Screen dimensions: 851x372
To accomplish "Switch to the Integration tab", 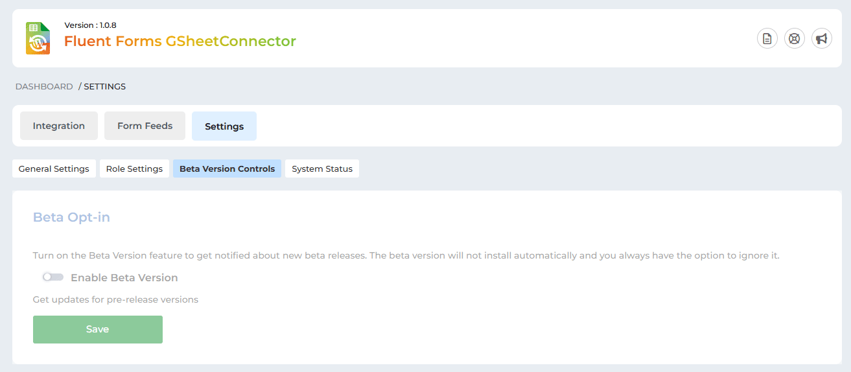I will (59, 126).
